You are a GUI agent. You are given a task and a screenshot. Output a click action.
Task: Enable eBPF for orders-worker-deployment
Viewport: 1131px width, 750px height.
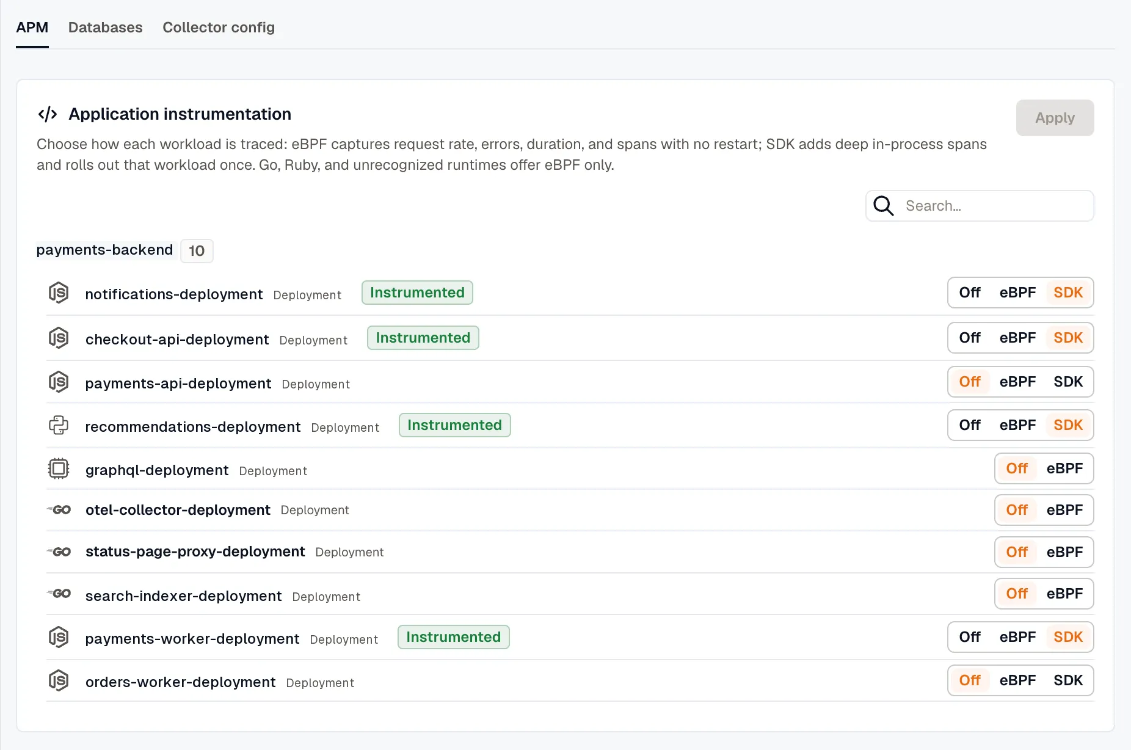[x=1017, y=680]
